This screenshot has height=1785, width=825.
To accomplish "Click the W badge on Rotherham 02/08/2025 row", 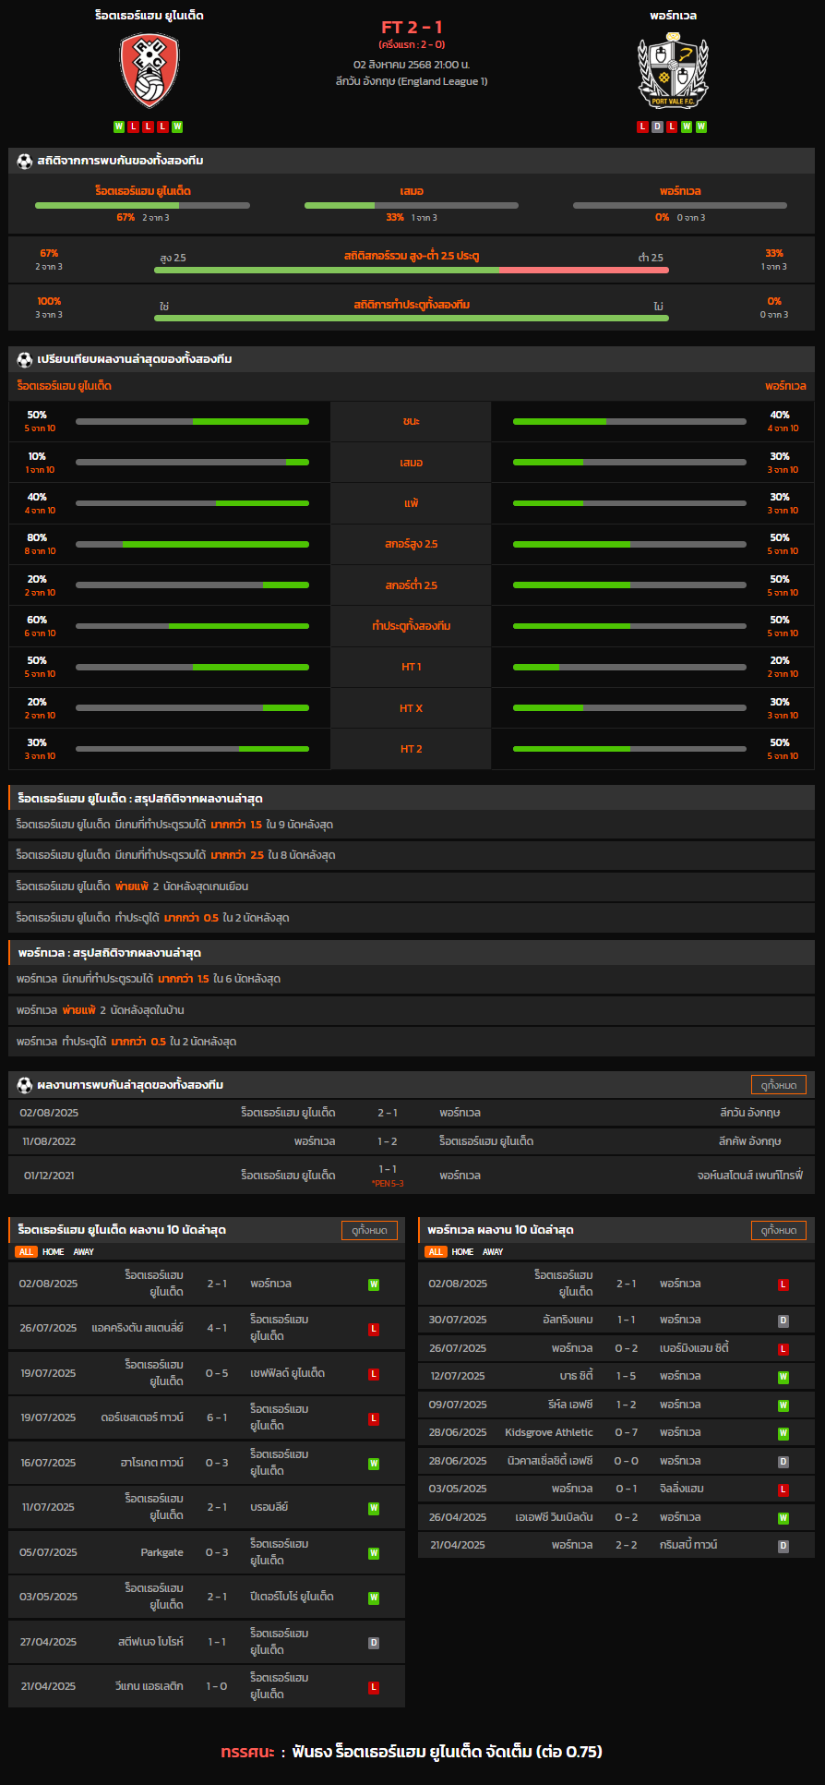I will click(374, 1284).
